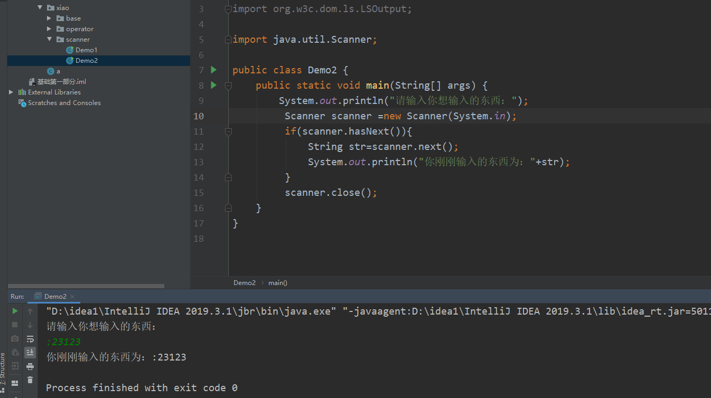Fold the main method at line 8
711x398 pixels.
click(x=228, y=86)
